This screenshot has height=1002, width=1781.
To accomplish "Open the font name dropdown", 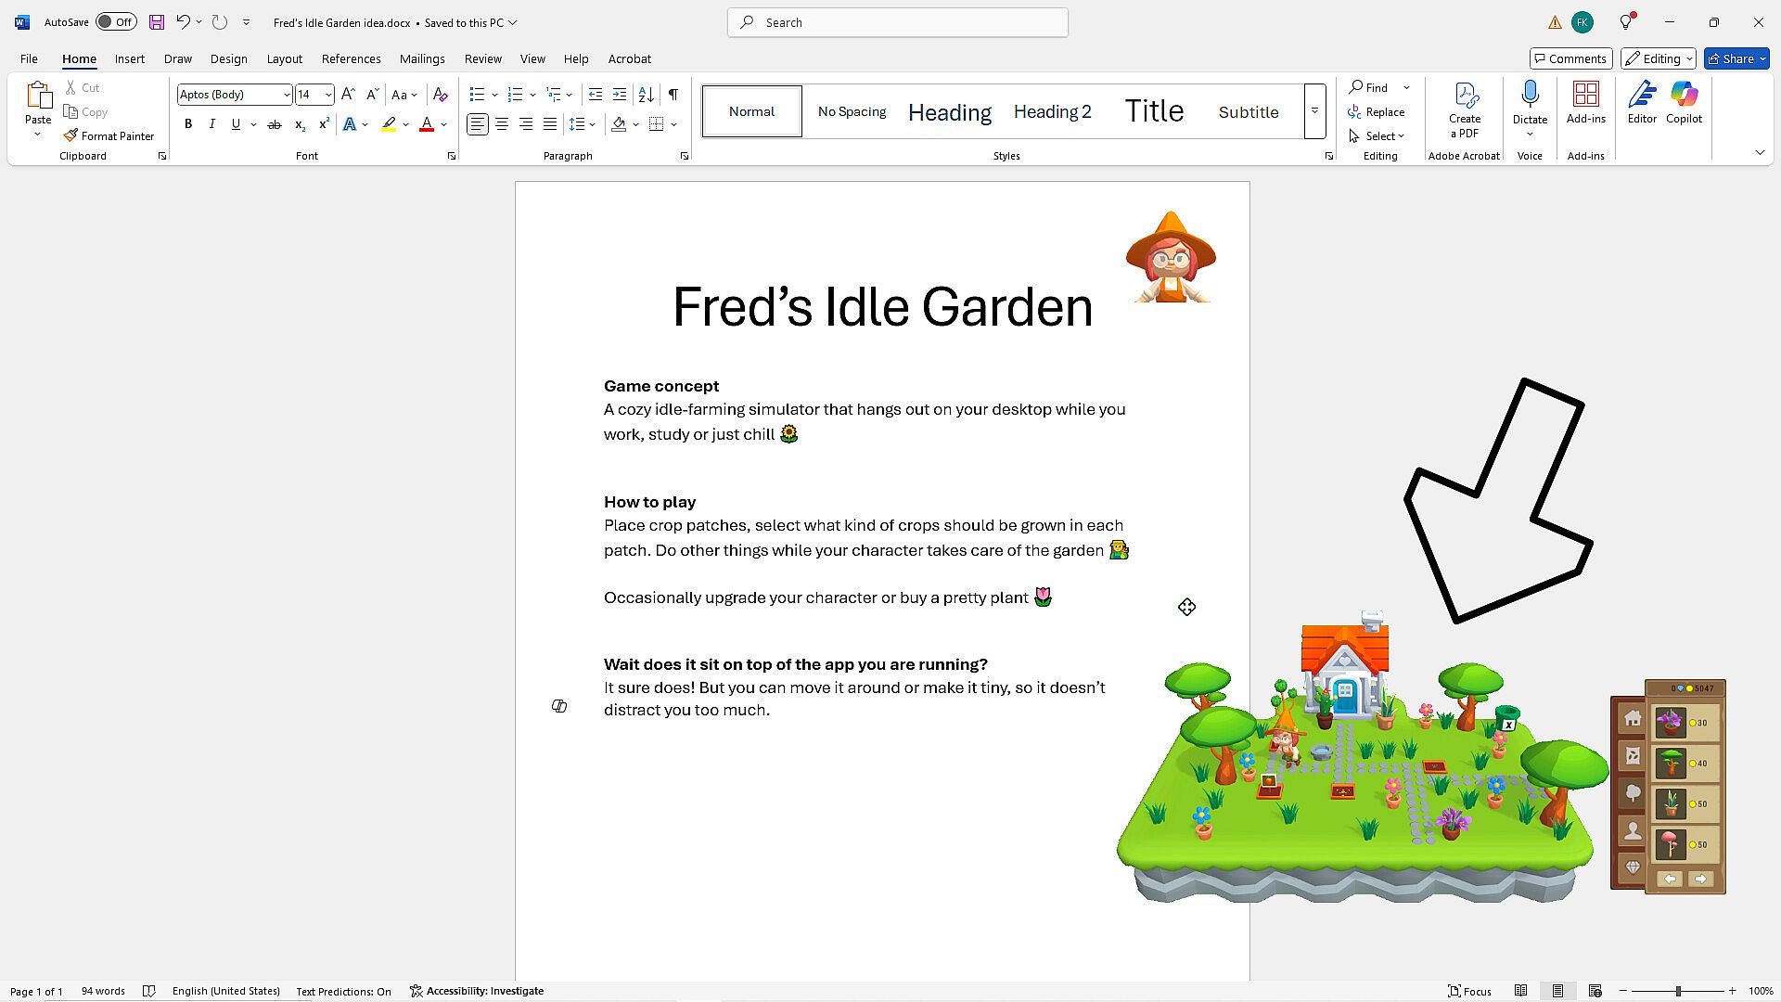I will pos(287,95).
